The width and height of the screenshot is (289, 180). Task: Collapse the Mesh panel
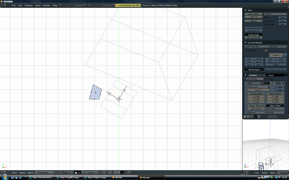245,10
